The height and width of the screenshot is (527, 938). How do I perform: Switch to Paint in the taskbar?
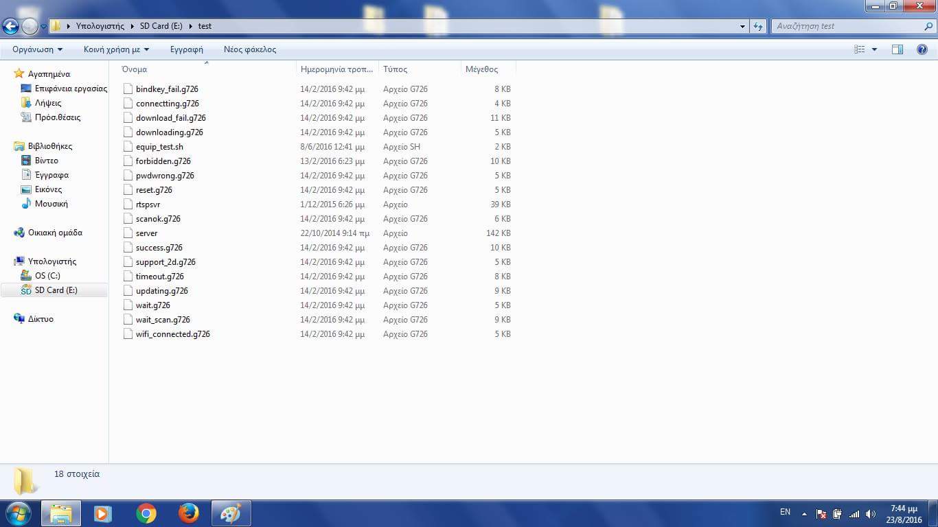(231, 513)
